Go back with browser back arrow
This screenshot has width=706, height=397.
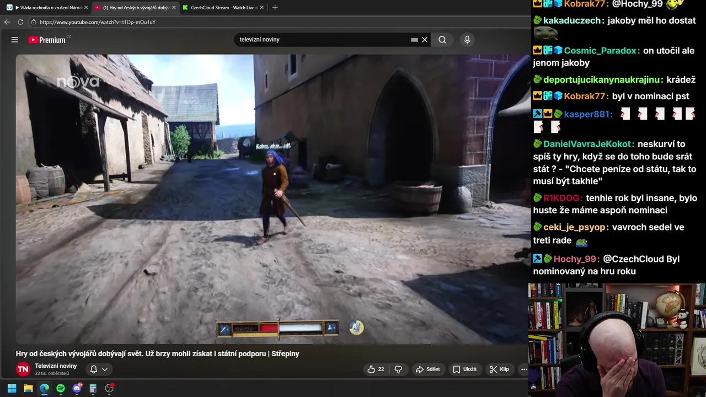click(x=7, y=22)
